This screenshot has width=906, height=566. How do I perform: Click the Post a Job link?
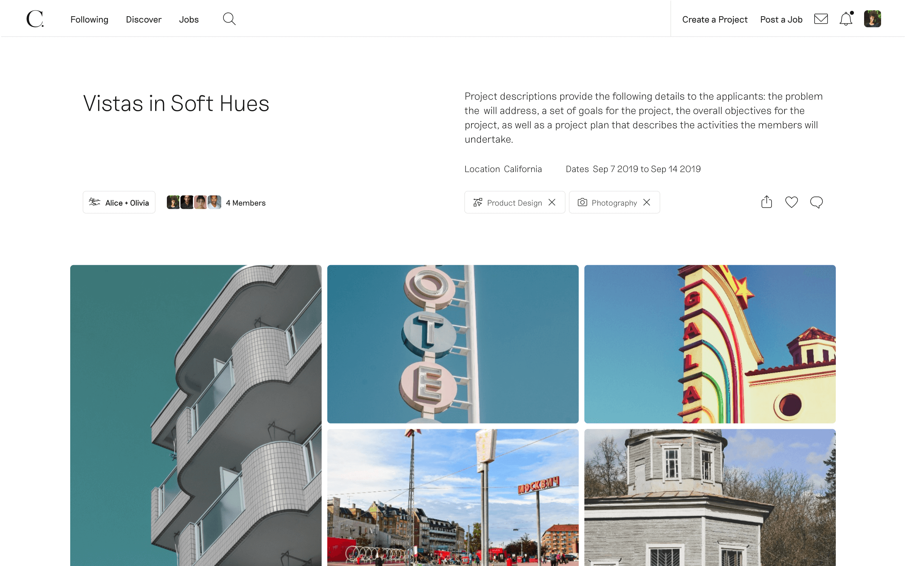(x=781, y=20)
